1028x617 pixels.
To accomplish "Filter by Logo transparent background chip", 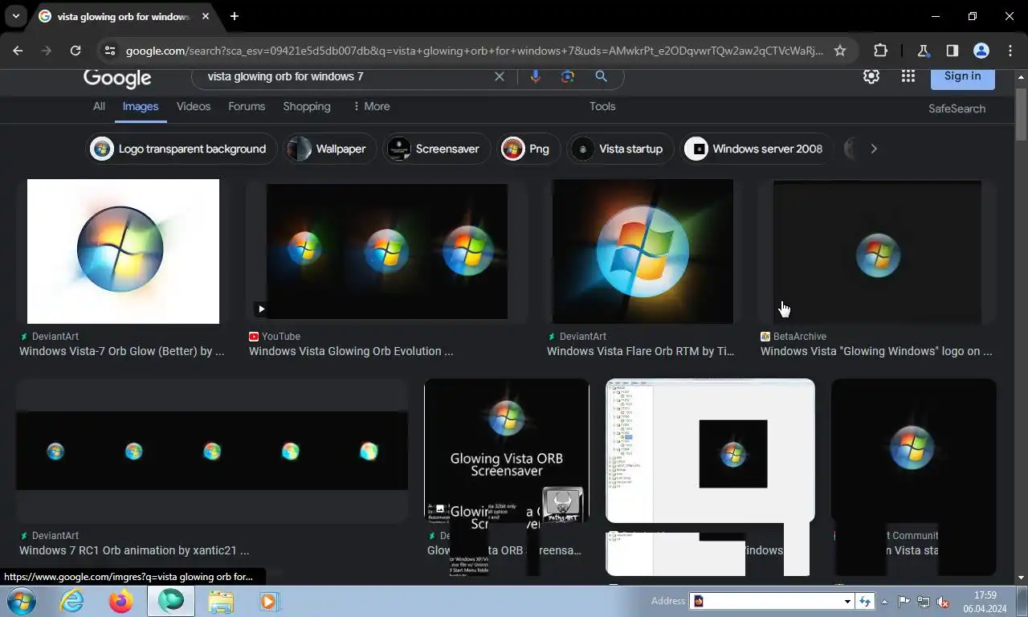I will tap(181, 149).
